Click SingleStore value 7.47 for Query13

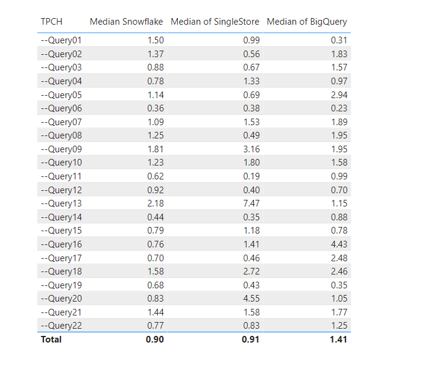(250, 203)
